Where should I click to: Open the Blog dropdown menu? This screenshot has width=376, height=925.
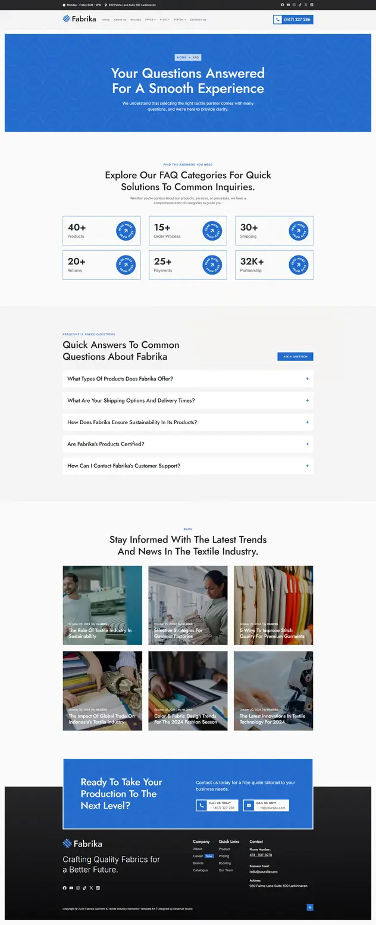point(165,20)
